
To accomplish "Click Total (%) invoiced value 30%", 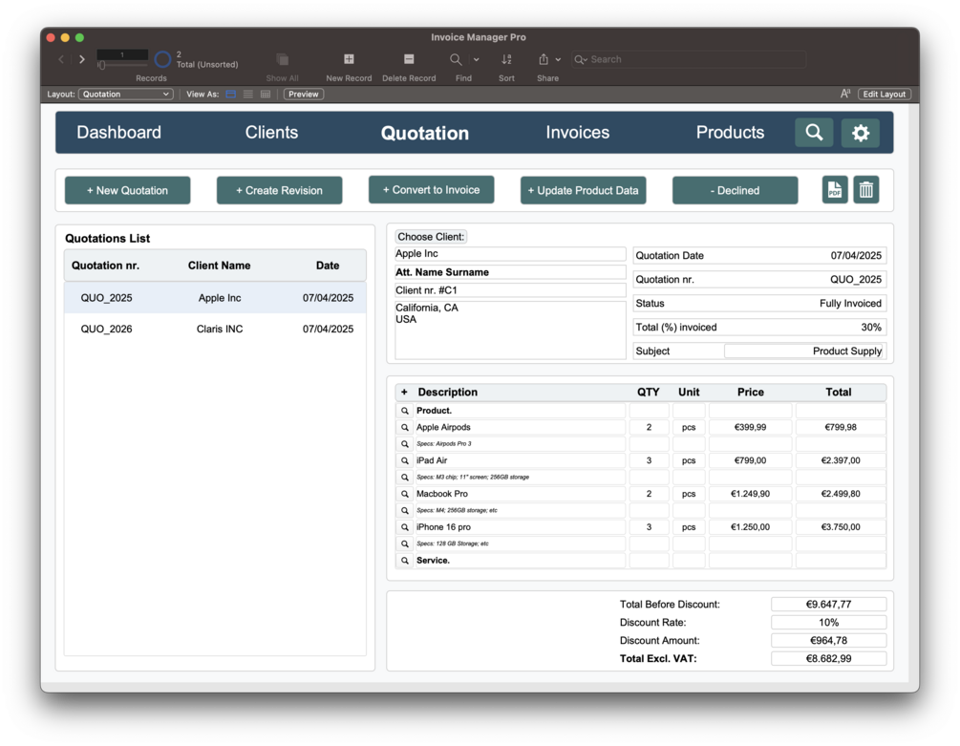I will 870,328.
